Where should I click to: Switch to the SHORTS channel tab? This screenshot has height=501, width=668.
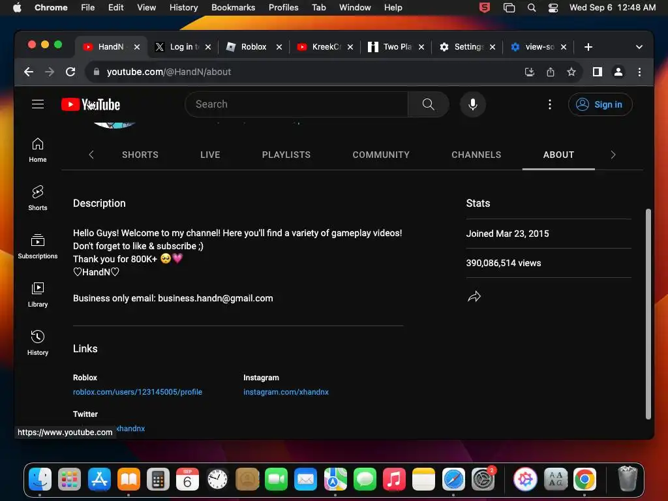(140, 155)
